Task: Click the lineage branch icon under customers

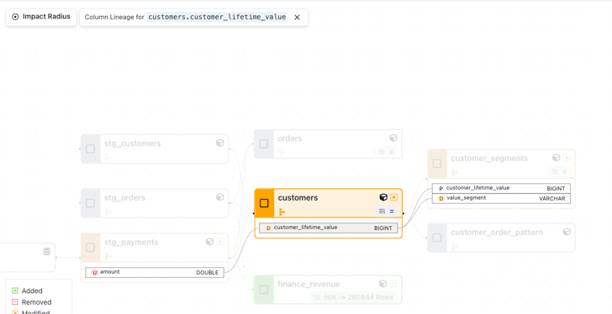Action: [282, 212]
